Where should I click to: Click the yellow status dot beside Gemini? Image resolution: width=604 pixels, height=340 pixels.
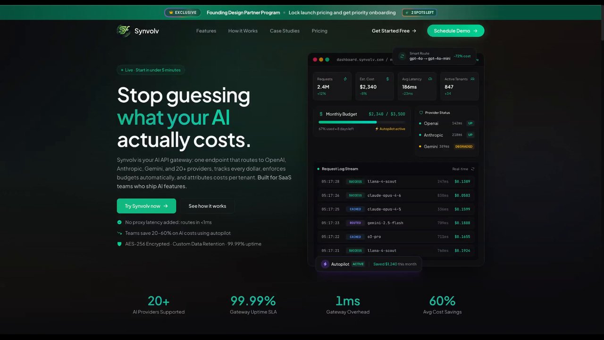coord(420,146)
